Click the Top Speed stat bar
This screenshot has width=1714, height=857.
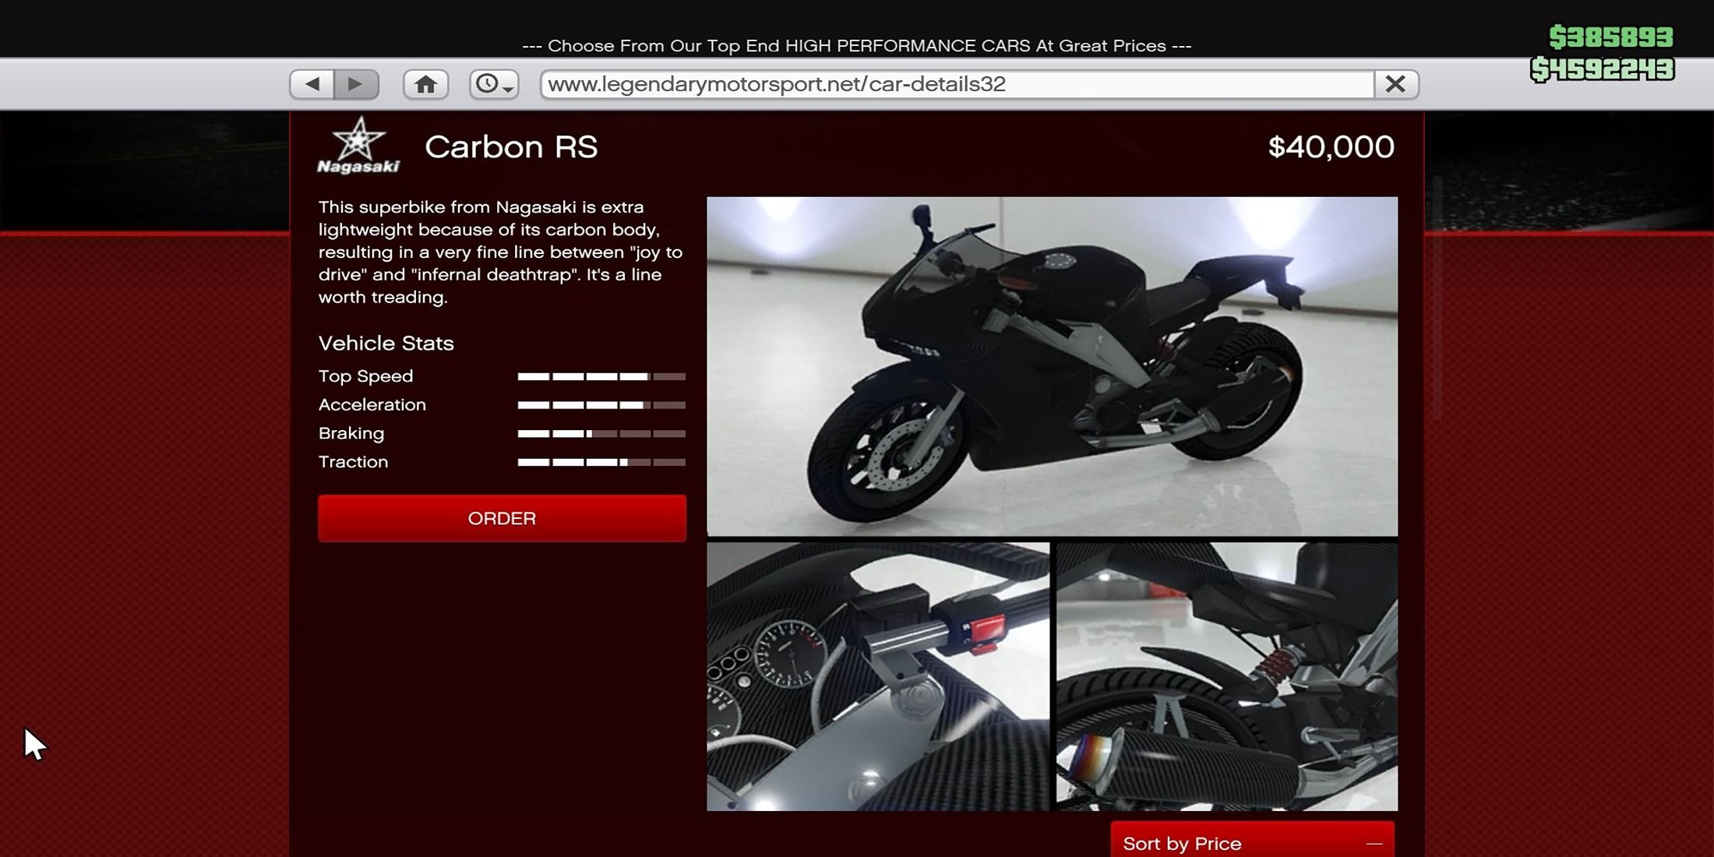(x=601, y=376)
